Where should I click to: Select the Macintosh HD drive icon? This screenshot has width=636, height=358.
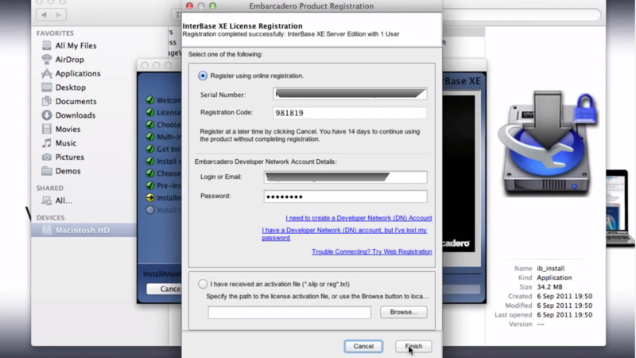pos(47,230)
